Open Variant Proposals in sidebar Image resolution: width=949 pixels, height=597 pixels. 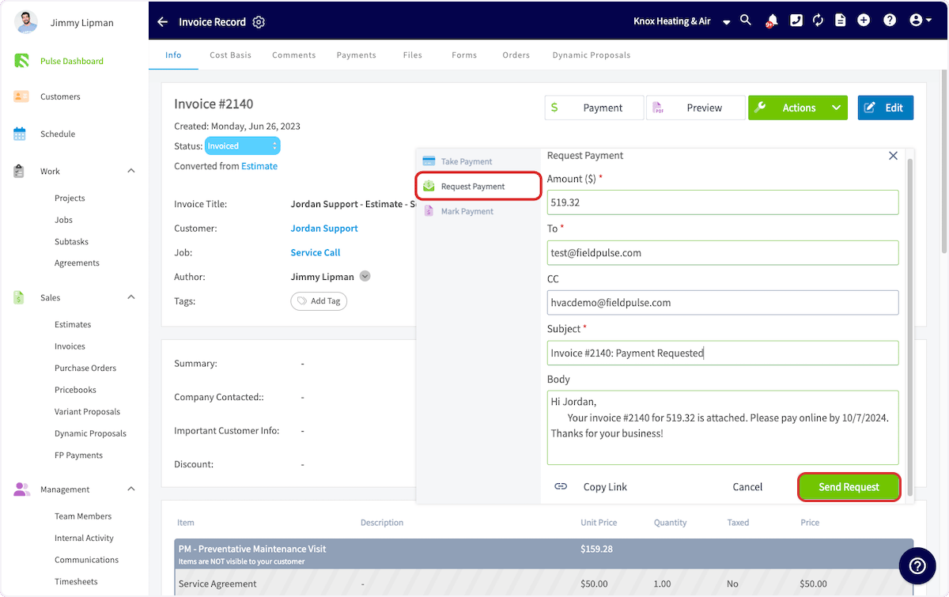click(87, 411)
